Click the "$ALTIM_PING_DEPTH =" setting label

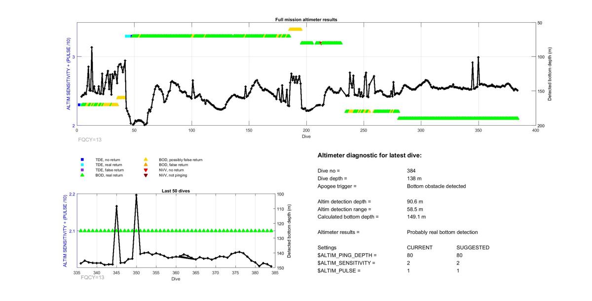tap(347, 255)
